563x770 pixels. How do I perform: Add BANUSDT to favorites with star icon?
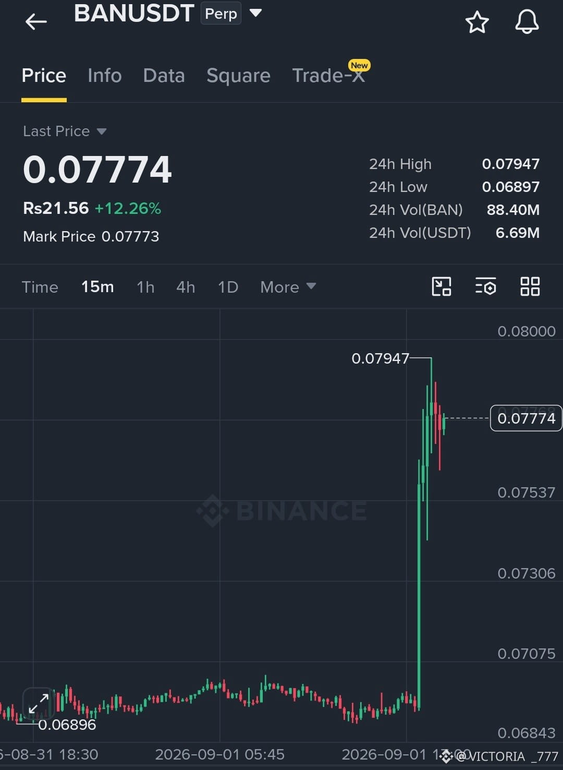pyautogui.click(x=476, y=22)
